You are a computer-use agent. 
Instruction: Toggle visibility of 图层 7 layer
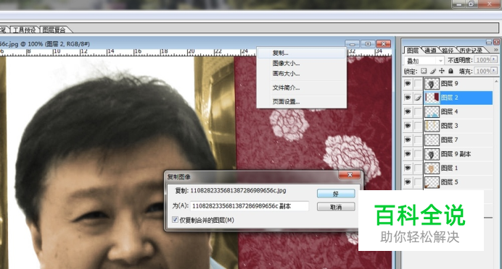(407, 140)
